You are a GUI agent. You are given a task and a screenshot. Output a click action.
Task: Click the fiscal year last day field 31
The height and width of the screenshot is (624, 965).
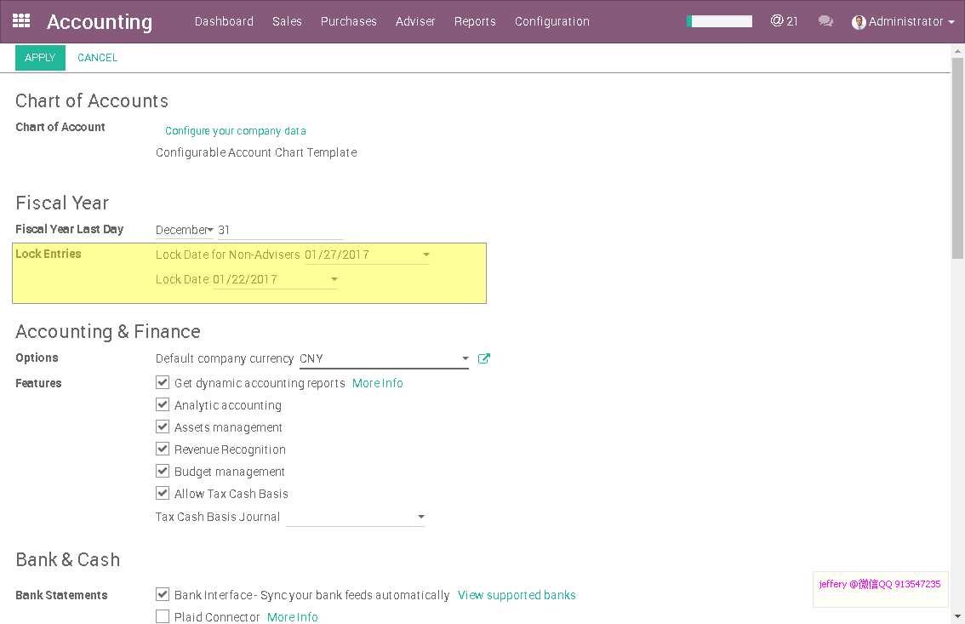pos(279,230)
